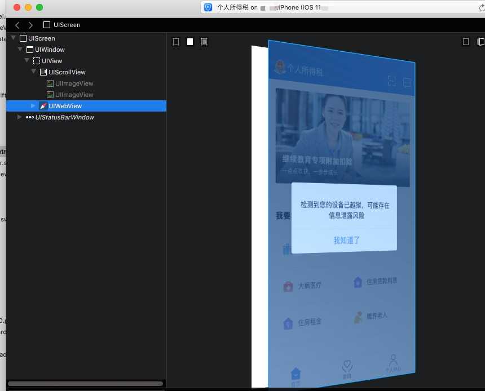The image size is (485, 391).
Task: Click the UIWindow window icon
Action: click(30, 50)
